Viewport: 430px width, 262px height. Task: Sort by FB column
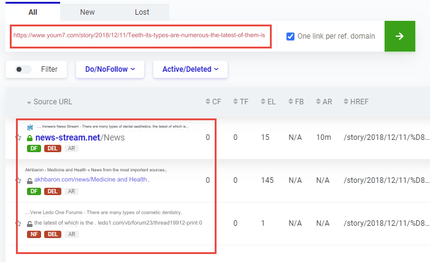point(296,102)
